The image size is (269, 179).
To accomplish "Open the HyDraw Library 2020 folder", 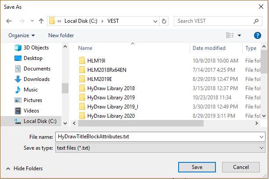I will (x=107, y=116).
